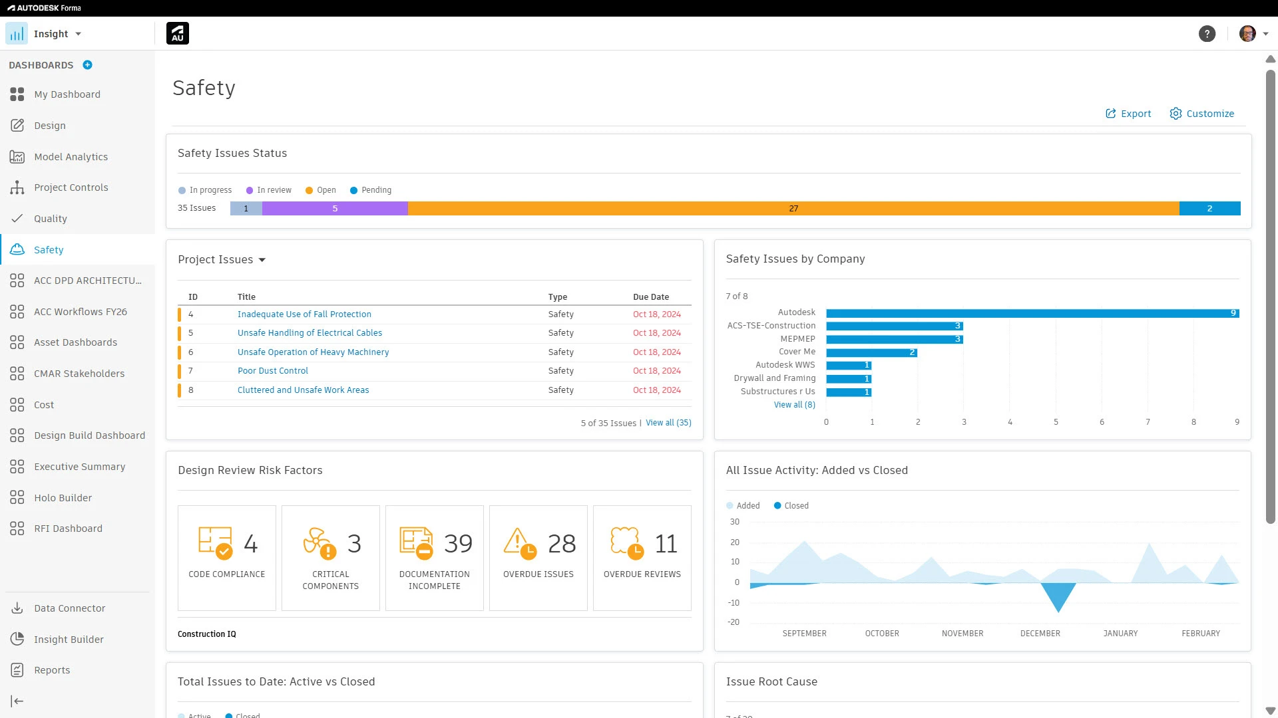The image size is (1278, 718).
Task: Toggle the In review legend item
Action: (269, 190)
